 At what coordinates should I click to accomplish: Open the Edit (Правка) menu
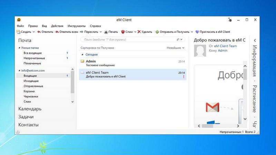[33, 26]
